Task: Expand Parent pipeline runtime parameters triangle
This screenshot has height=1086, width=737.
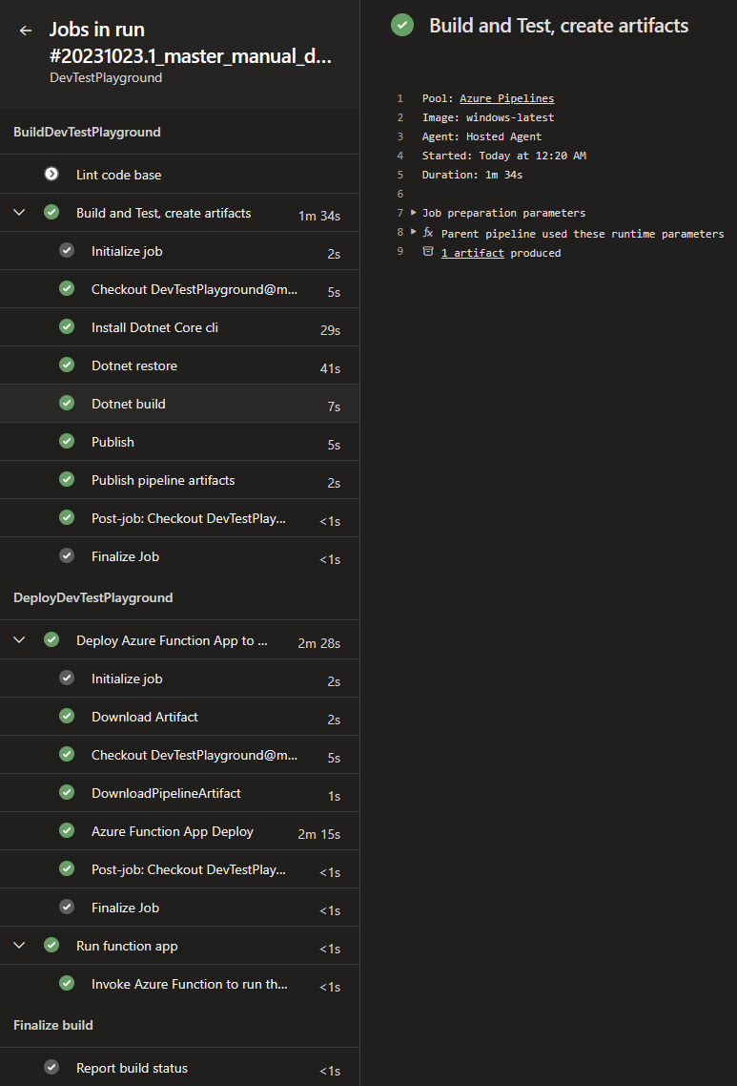Action: [x=414, y=231]
